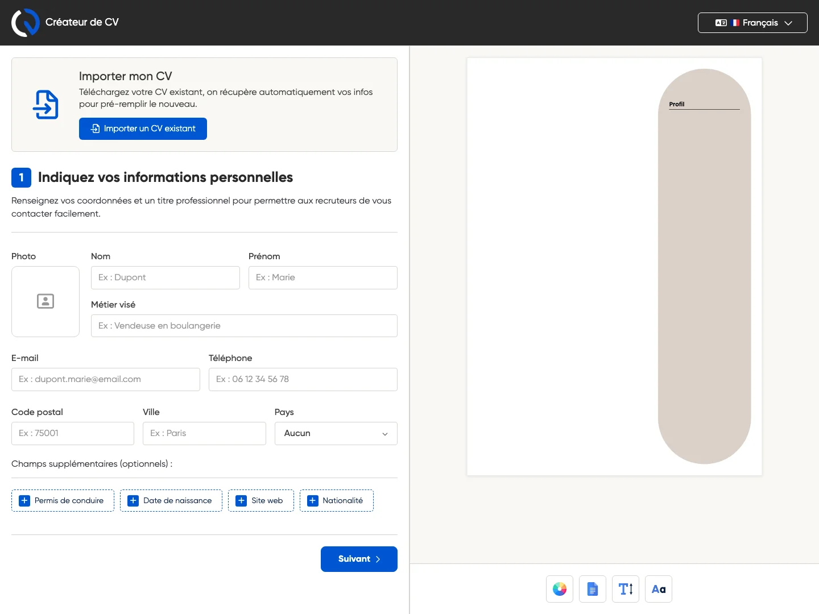Focus the Métier visé field
The image size is (819, 614).
point(244,326)
